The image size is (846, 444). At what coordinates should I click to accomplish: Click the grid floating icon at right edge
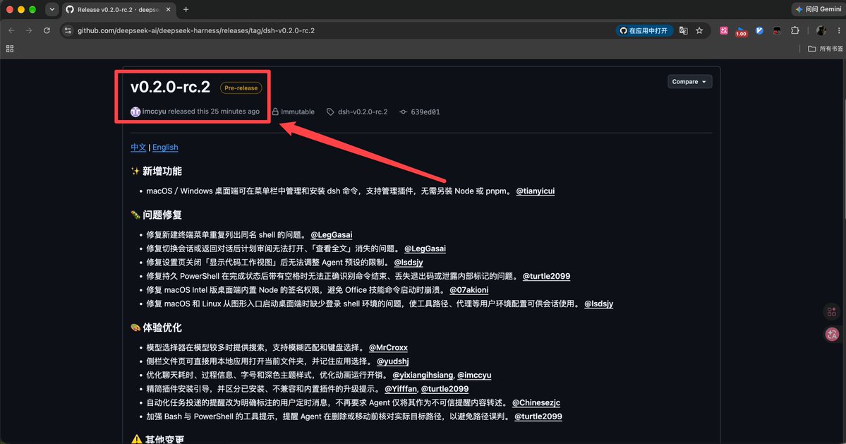(x=831, y=312)
